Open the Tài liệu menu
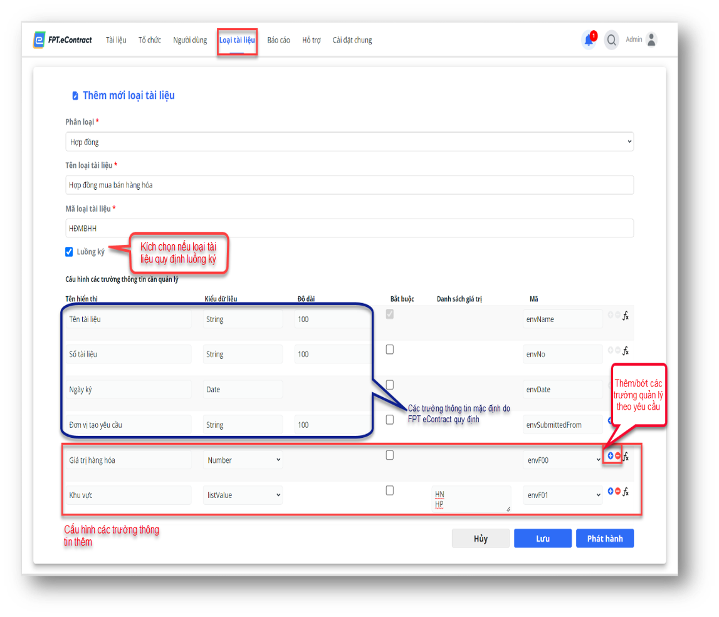The image size is (719, 617). pyautogui.click(x=116, y=40)
